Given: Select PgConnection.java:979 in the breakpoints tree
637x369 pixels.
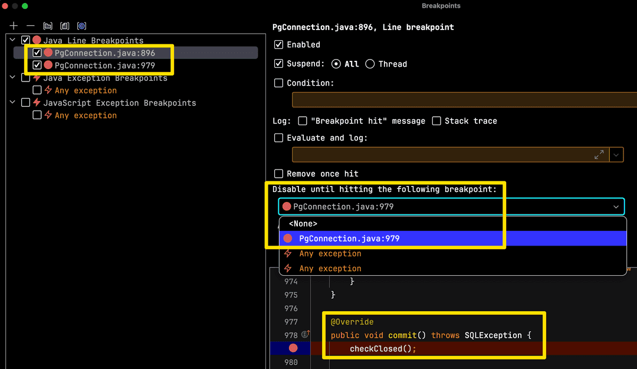Looking at the screenshot, I should coord(104,66).
